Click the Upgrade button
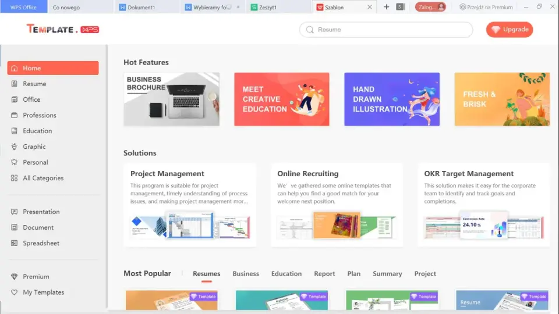 510,30
